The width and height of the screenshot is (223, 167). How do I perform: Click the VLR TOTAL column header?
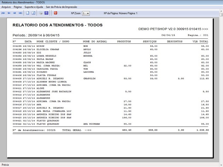point(200,41)
